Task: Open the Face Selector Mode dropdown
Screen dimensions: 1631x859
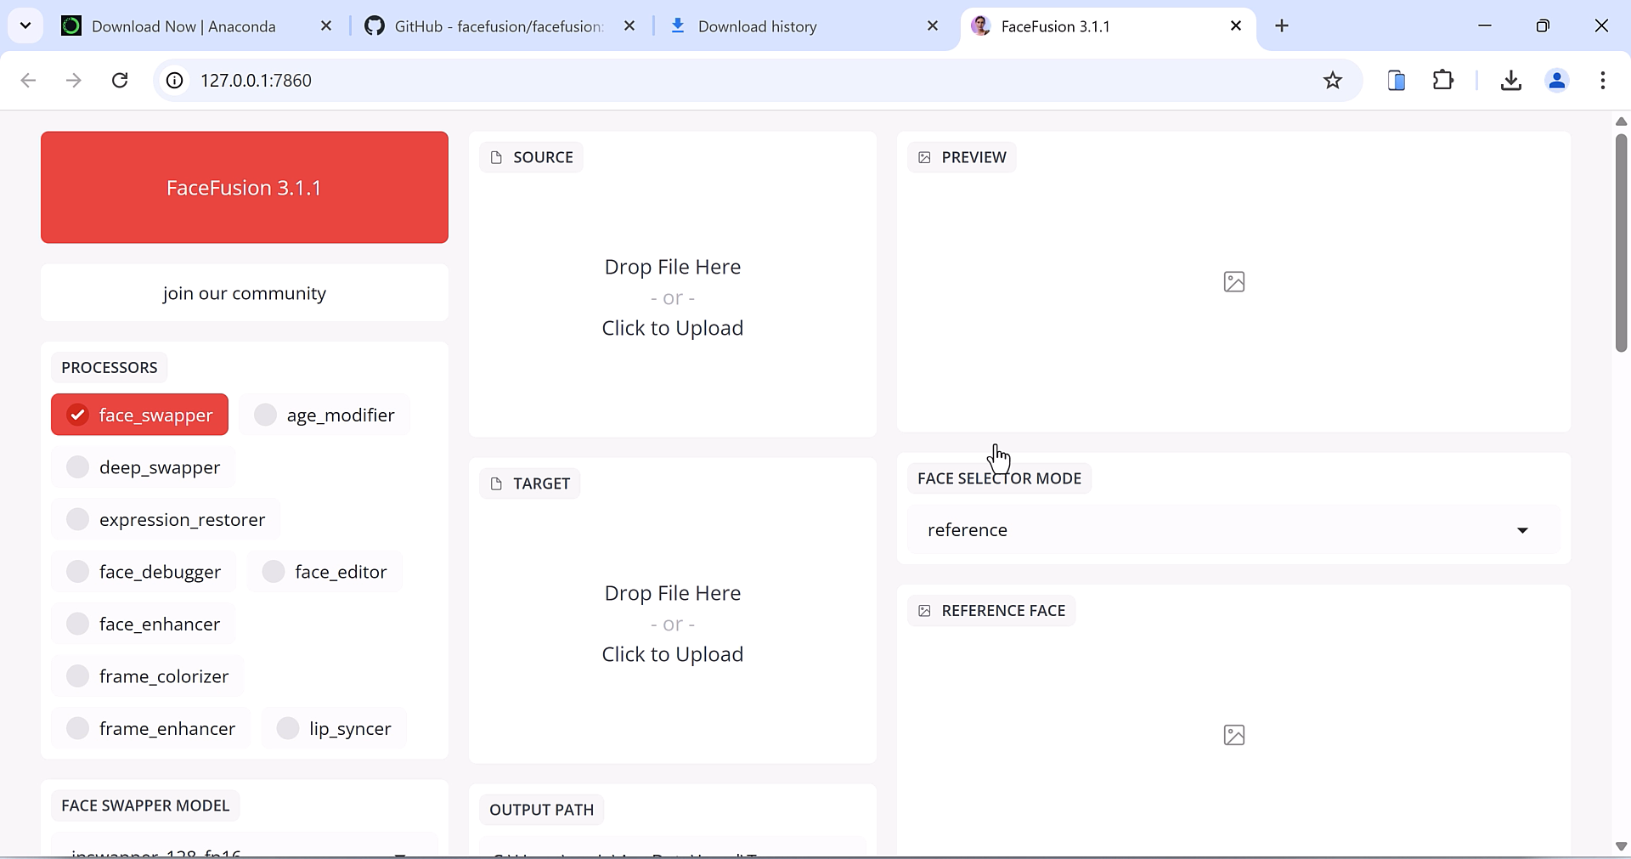Action: pyautogui.click(x=1233, y=529)
